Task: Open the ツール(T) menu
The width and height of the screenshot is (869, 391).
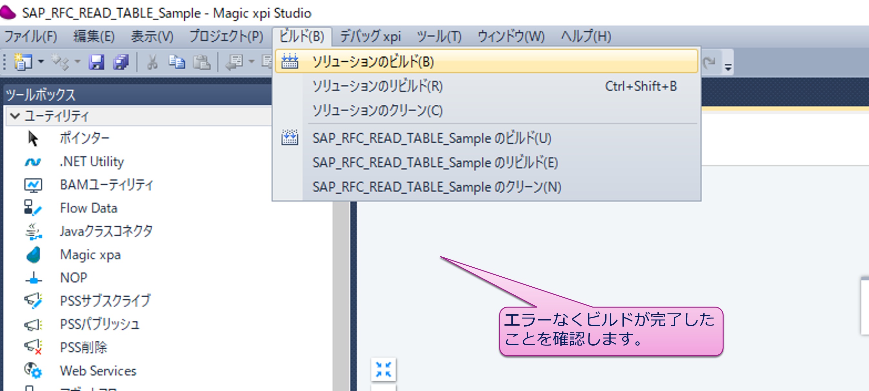Action: point(439,36)
